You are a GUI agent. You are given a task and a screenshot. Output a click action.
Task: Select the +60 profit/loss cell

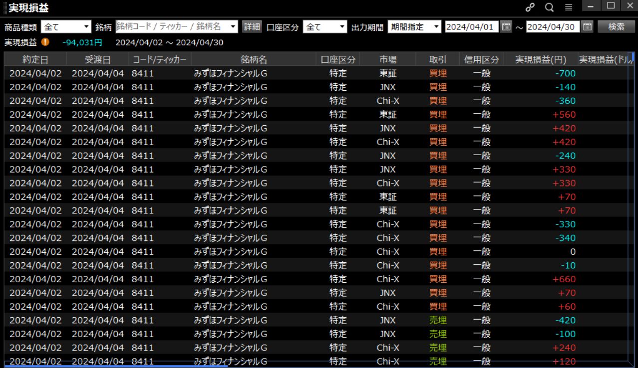pos(567,306)
